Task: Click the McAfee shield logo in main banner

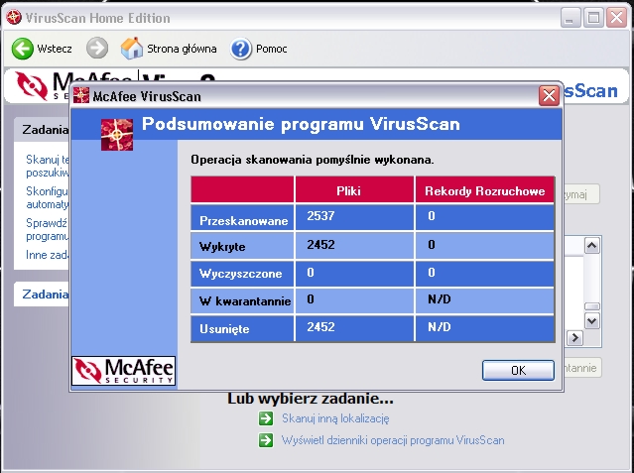Action: pyautogui.click(x=32, y=85)
